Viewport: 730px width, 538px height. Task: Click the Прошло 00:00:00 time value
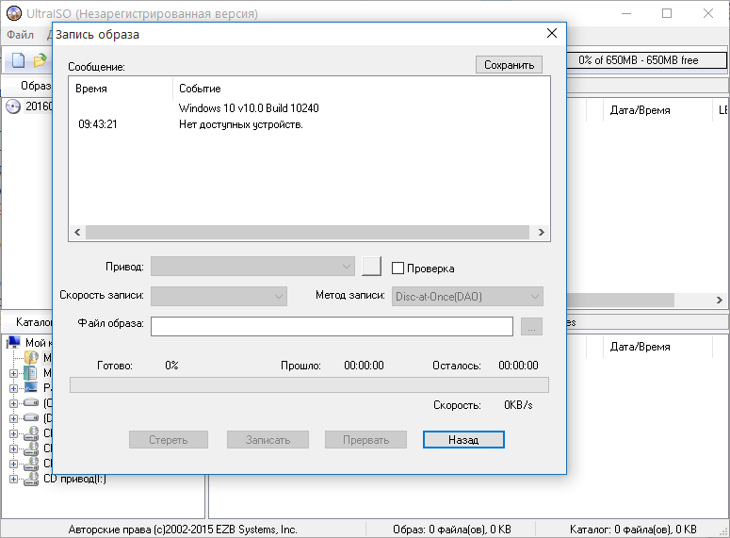click(x=364, y=366)
